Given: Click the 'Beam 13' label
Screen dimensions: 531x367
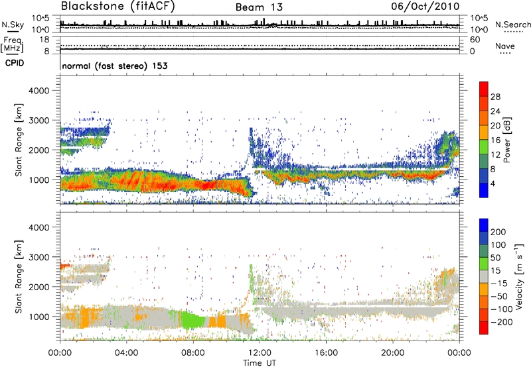Looking at the screenshot, I should 259,7.
